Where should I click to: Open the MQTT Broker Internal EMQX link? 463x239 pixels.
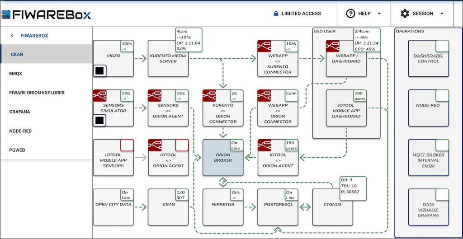[x=429, y=160]
